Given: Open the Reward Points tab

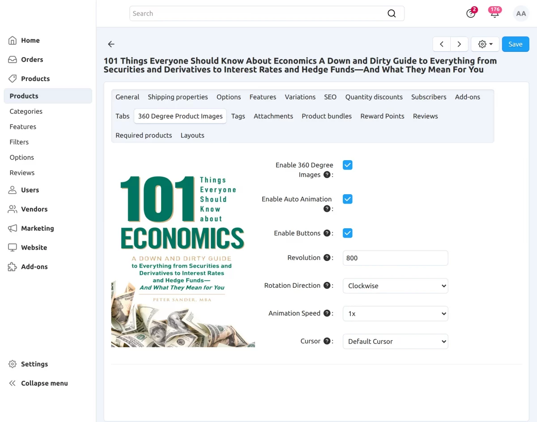Looking at the screenshot, I should (x=382, y=116).
